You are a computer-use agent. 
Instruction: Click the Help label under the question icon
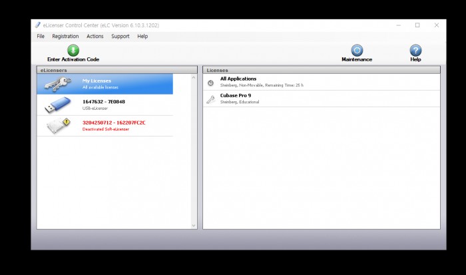click(415, 59)
